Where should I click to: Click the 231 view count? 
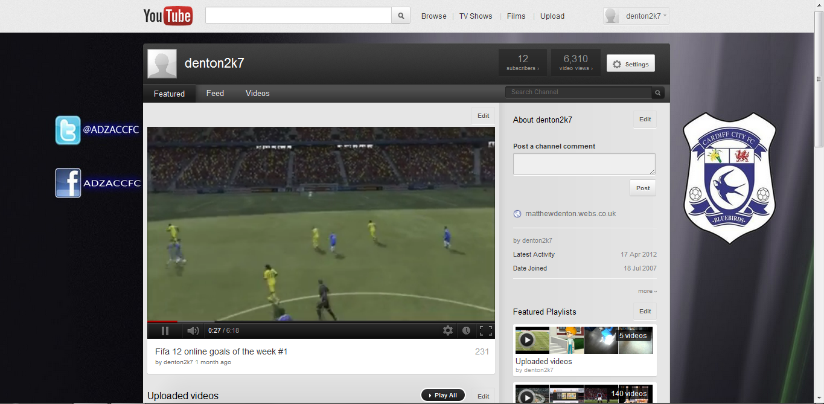tap(482, 351)
